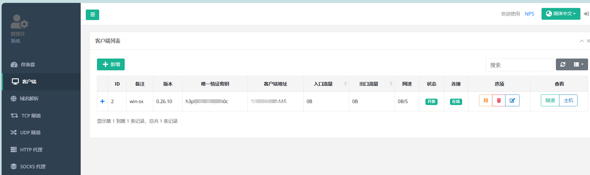Click the 唯一验证密钥 column header
590x175 pixels.
tap(215, 84)
